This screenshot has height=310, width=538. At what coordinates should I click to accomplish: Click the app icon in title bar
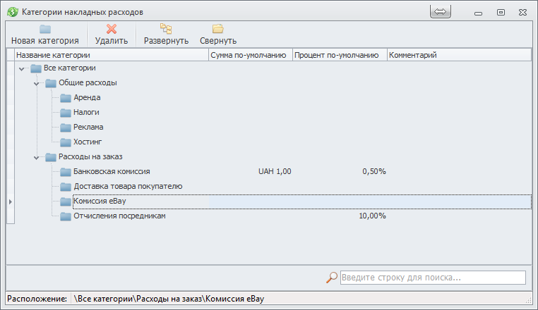coord(12,12)
